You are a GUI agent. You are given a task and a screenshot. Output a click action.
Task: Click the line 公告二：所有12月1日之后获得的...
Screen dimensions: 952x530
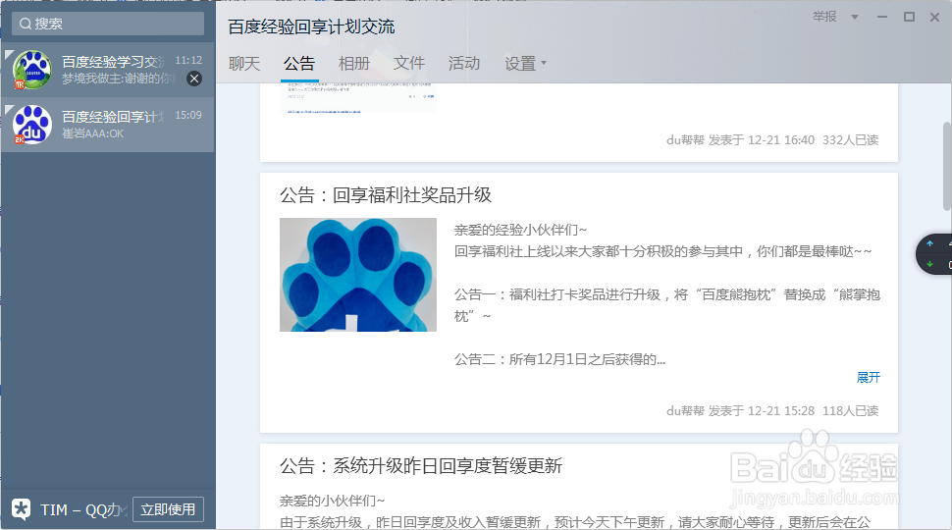coord(559,359)
